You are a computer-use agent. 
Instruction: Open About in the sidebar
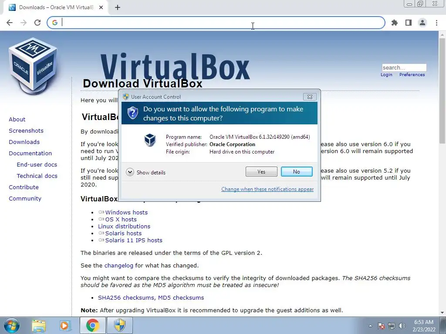pos(17,119)
